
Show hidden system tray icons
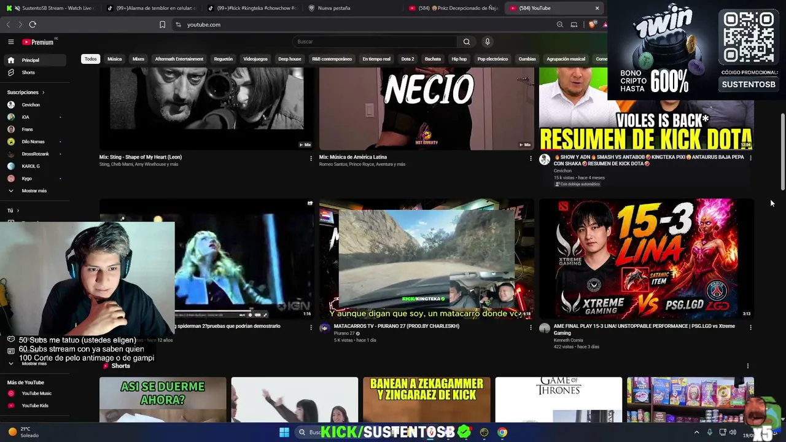pos(696,432)
